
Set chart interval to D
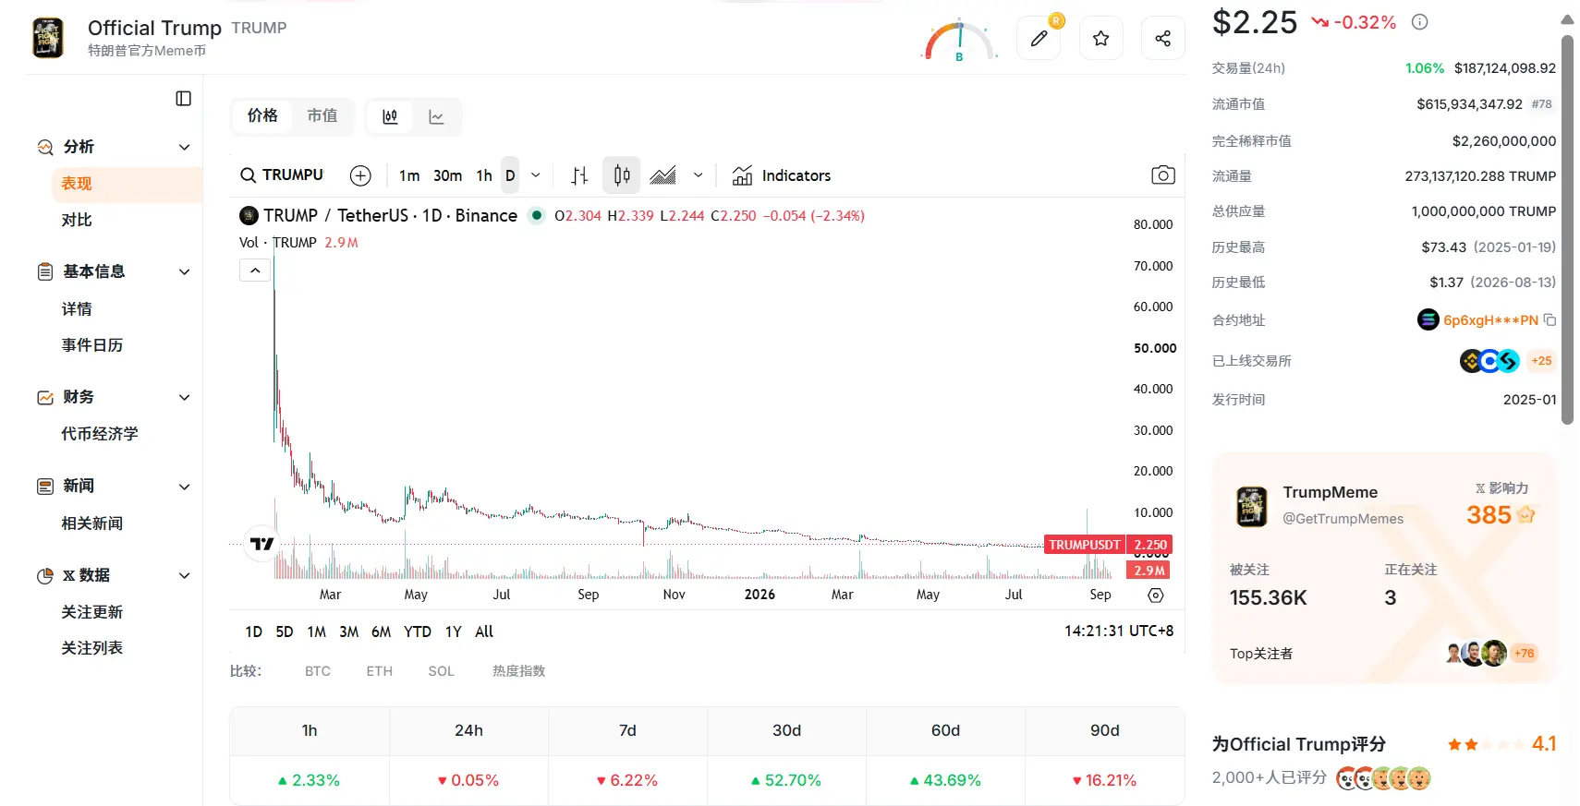[x=510, y=175]
